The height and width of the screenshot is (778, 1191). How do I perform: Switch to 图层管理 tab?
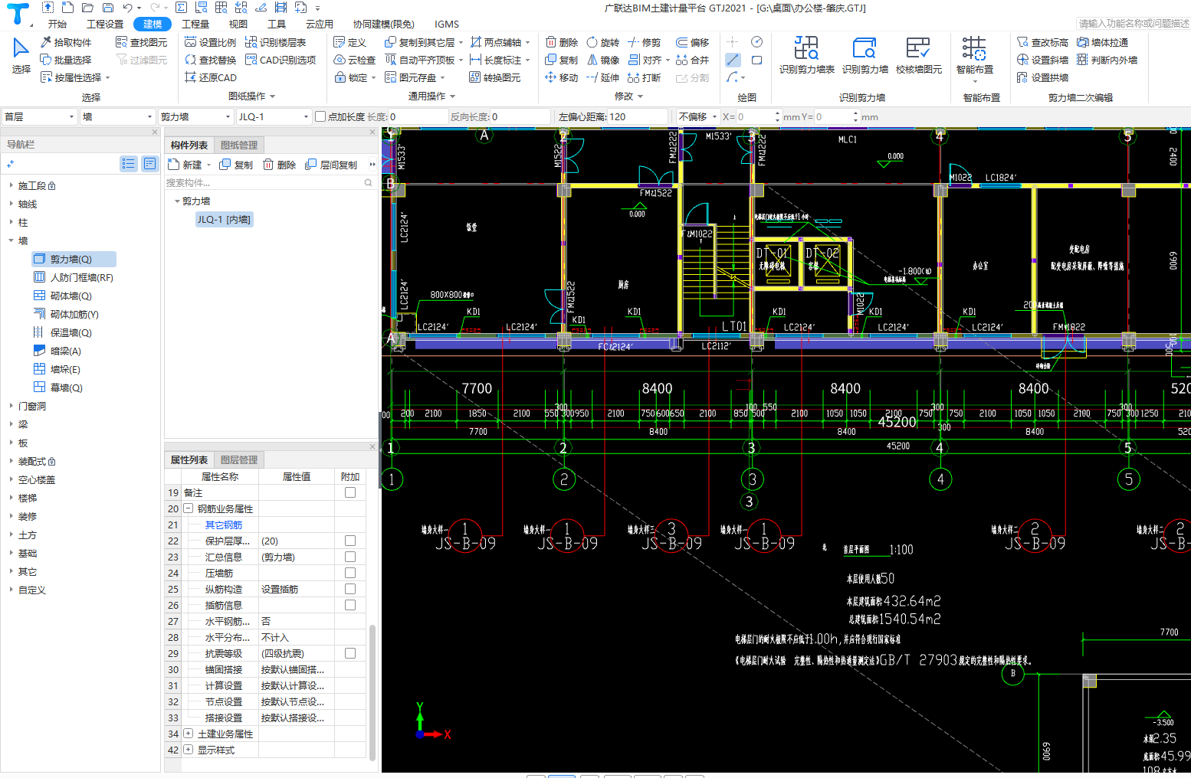click(x=239, y=459)
